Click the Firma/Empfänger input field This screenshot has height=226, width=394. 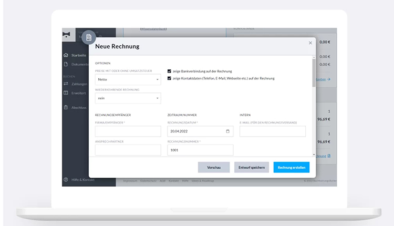tap(128, 131)
